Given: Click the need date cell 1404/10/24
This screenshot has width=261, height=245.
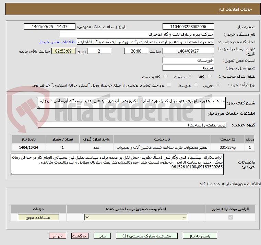Looking at the screenshot, I should coord(28,148).
